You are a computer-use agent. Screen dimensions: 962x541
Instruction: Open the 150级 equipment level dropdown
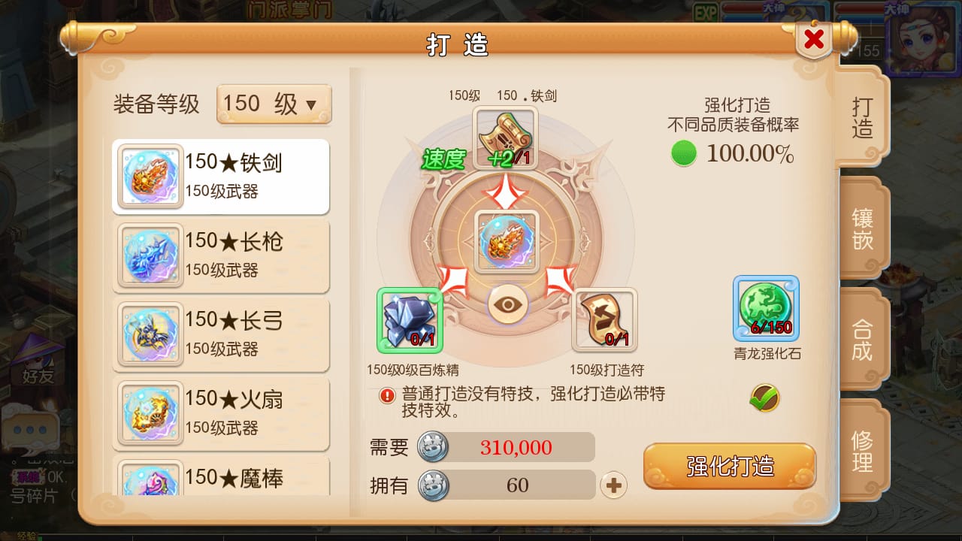[x=274, y=104]
